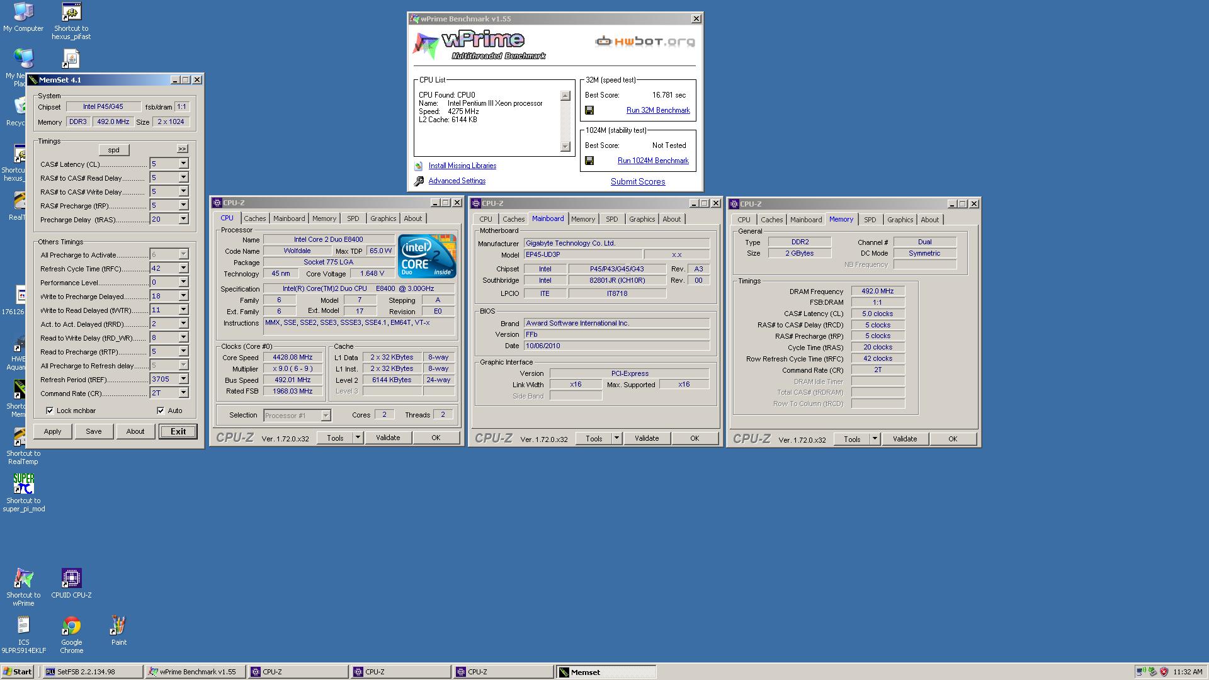1209x680 pixels.
Task: Click the save icon beside Run 1024M Benchmark
Action: [x=589, y=161]
